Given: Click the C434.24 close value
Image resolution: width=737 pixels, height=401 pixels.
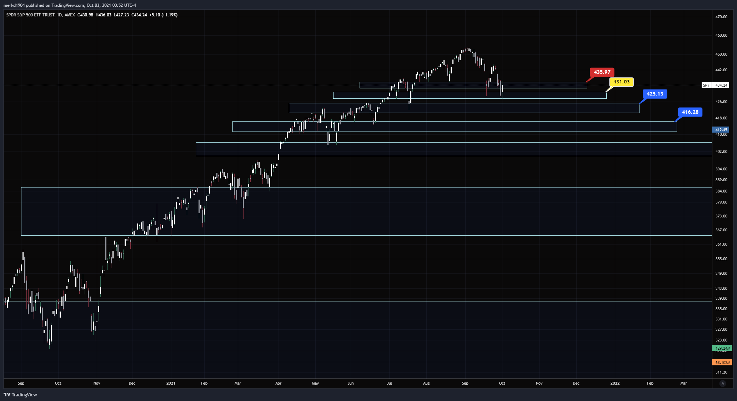Looking at the screenshot, I should click(139, 15).
